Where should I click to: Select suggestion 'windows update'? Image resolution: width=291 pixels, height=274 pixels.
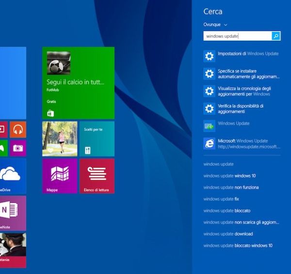pyautogui.click(x=218, y=164)
